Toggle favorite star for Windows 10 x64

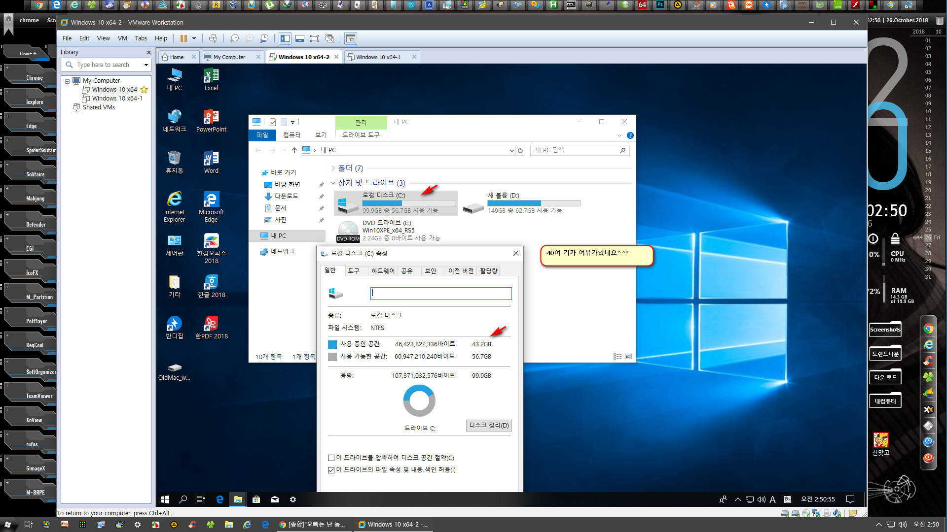tap(144, 90)
